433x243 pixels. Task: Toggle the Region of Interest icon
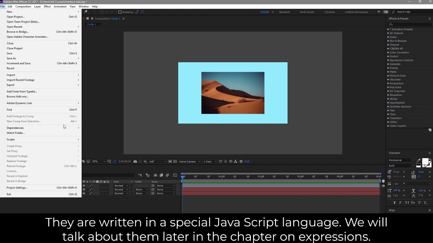click(x=170, y=161)
